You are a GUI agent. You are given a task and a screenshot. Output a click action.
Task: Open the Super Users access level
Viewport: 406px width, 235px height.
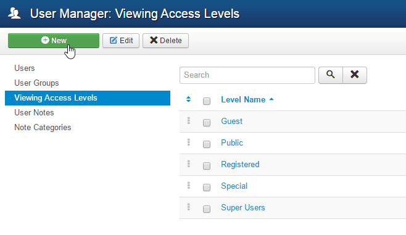coord(243,208)
